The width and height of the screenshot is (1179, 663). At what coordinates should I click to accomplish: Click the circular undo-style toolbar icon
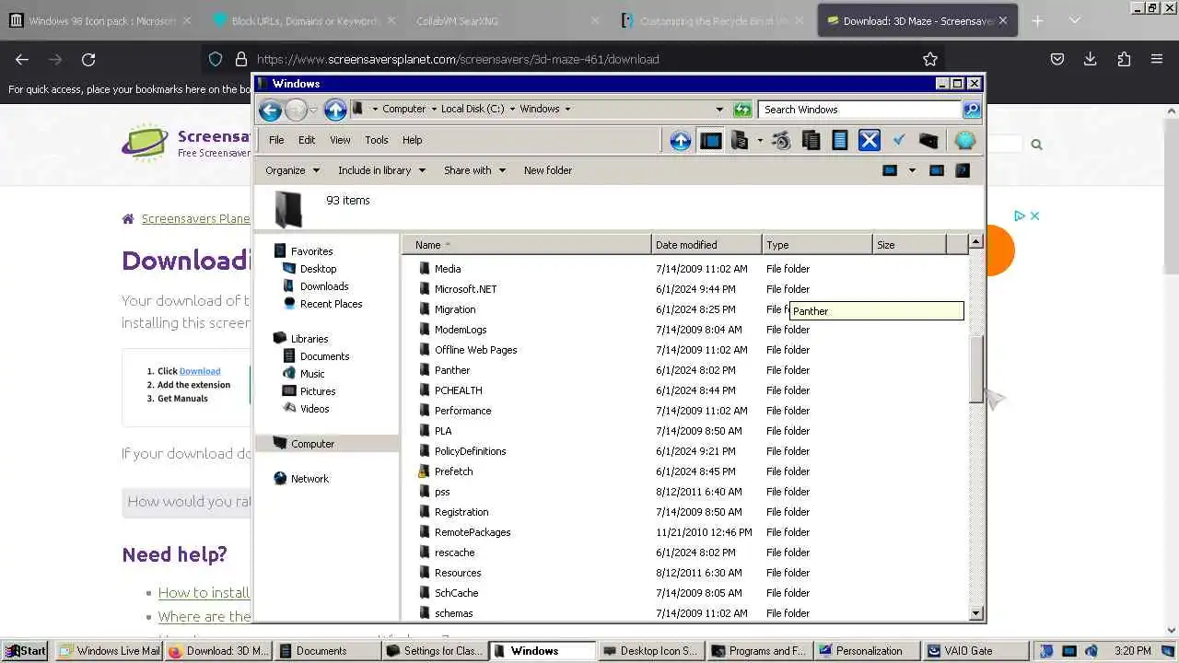(781, 141)
